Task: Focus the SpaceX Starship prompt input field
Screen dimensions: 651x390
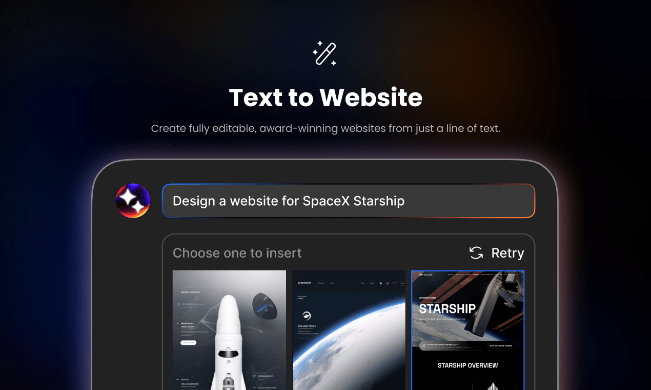Action: (349, 201)
